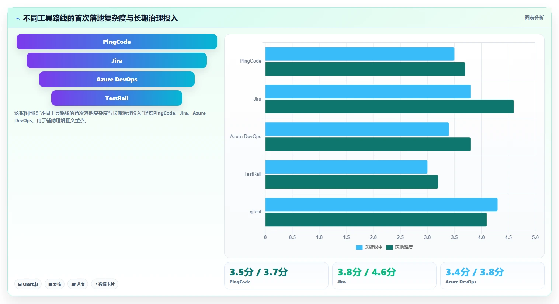Image resolution: width=559 pixels, height=304 pixels.
Task: Click the PingCode light blue 关键权重 bar
Action: click(360, 54)
